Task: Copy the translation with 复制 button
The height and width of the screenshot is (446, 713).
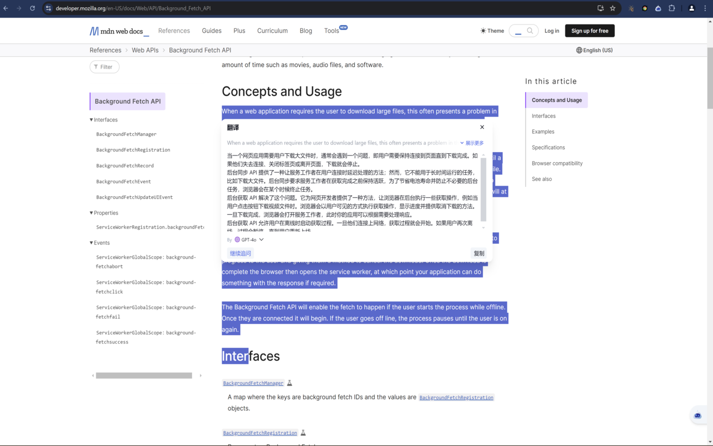Action: (479, 254)
